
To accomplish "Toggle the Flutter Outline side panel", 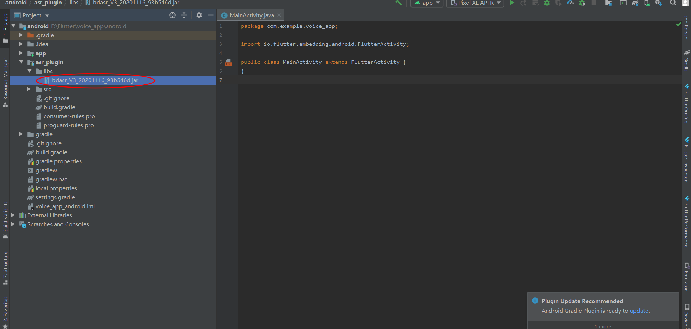I will (x=686, y=103).
